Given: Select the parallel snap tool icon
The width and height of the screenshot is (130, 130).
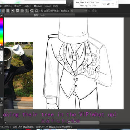Looking at the screenshot, I should [x=3, y=11].
